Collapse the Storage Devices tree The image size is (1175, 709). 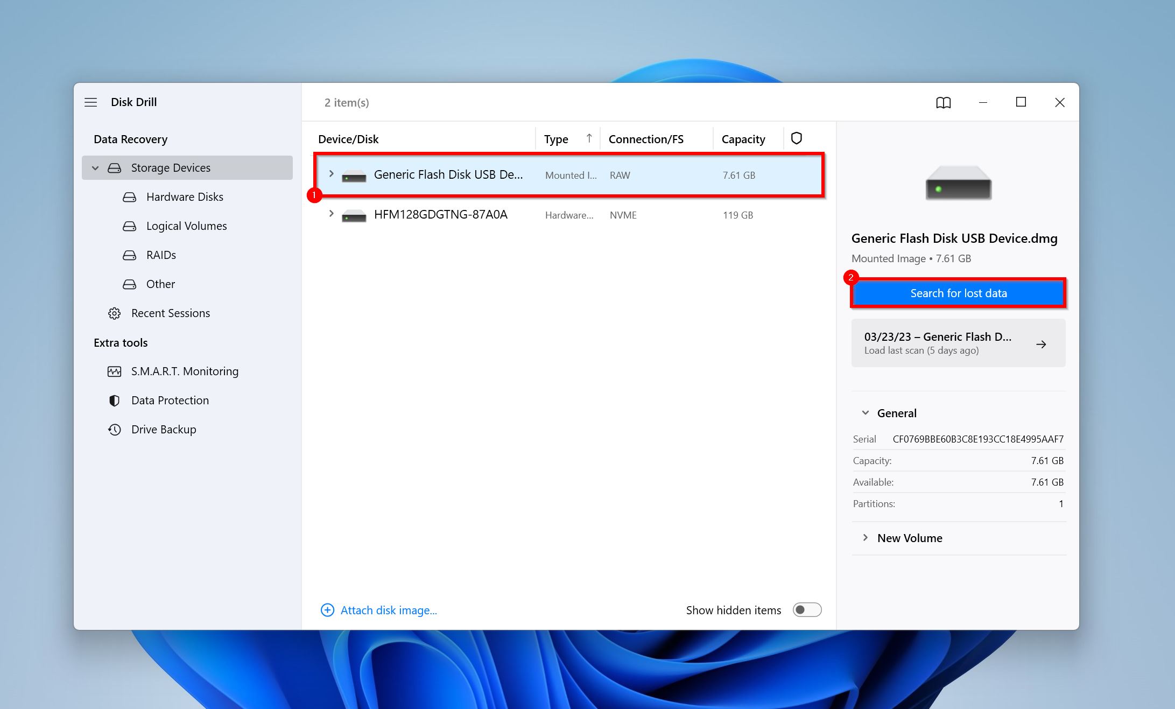(95, 168)
